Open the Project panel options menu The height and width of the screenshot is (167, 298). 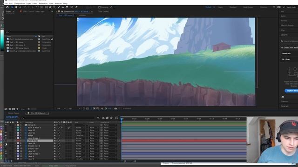(14, 12)
